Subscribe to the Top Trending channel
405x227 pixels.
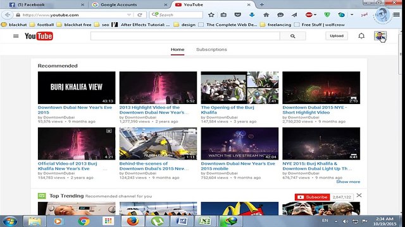point(312,197)
